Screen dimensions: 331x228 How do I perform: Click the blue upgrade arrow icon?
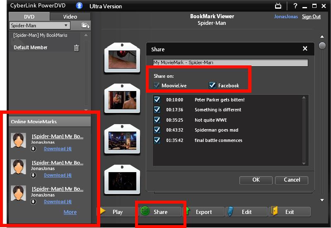click(79, 6)
